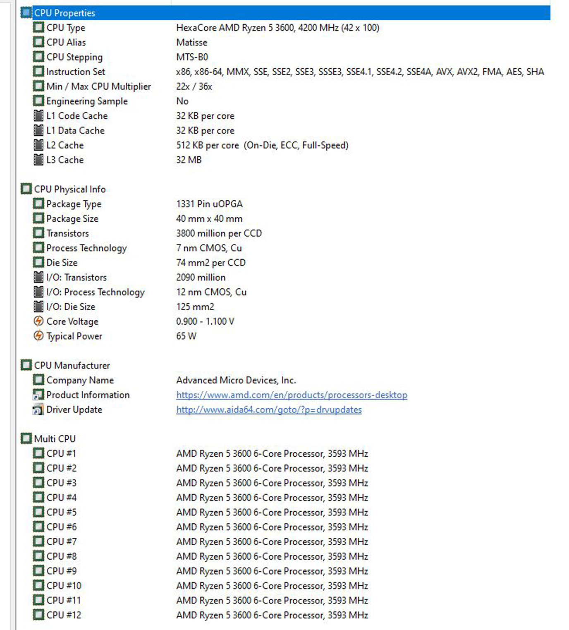
Task: Select the '7 nm CMOS, Cu' value
Action: click(209, 248)
